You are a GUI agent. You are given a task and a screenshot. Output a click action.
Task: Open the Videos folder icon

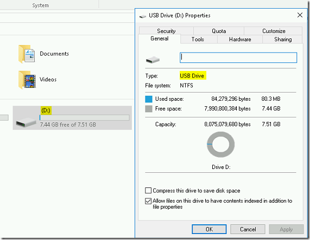pos(27,80)
